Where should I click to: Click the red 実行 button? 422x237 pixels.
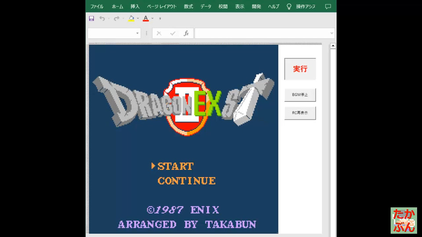coord(300,69)
